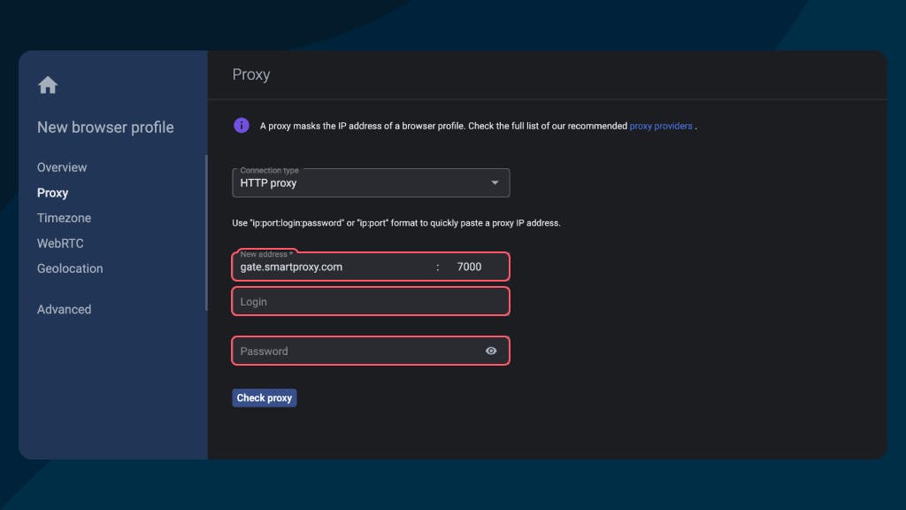Click the Proxy page heading
The height and width of the screenshot is (510, 906).
[250, 74]
